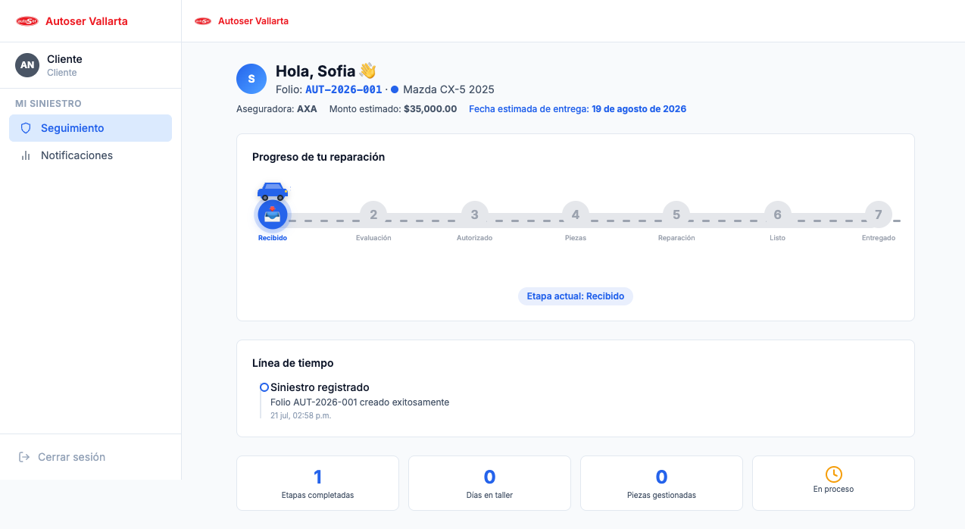Image resolution: width=965 pixels, height=529 pixels.
Task: Click the Cerrar sesión button
Action: click(x=90, y=457)
